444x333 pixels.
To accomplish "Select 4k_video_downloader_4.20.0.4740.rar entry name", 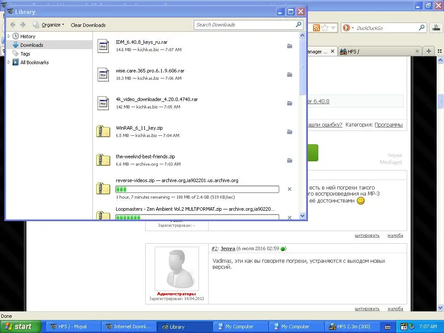I will pos(157,99).
